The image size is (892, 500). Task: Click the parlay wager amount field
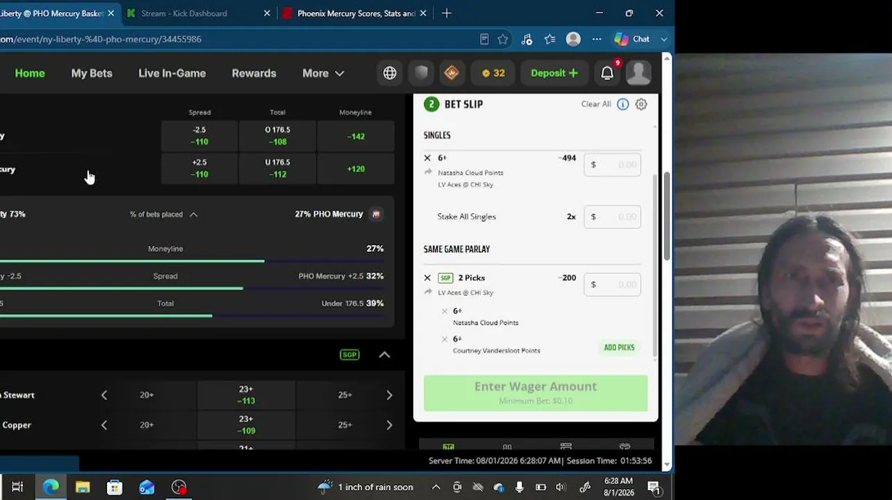tap(612, 284)
